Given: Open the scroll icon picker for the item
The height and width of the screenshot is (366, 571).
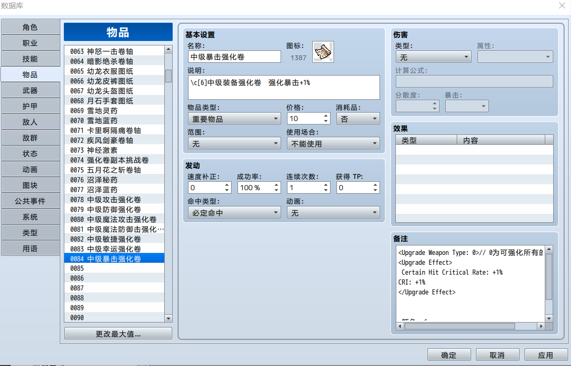Looking at the screenshot, I should click(323, 52).
